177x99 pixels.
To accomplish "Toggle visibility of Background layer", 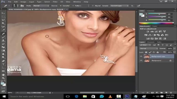I will [x=141, y=61].
